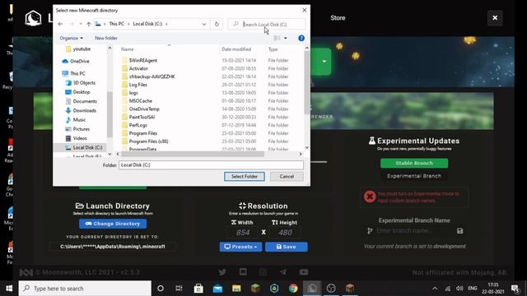The image size is (527, 296).
Task: Select the MSOCache folder
Action: 141,100
